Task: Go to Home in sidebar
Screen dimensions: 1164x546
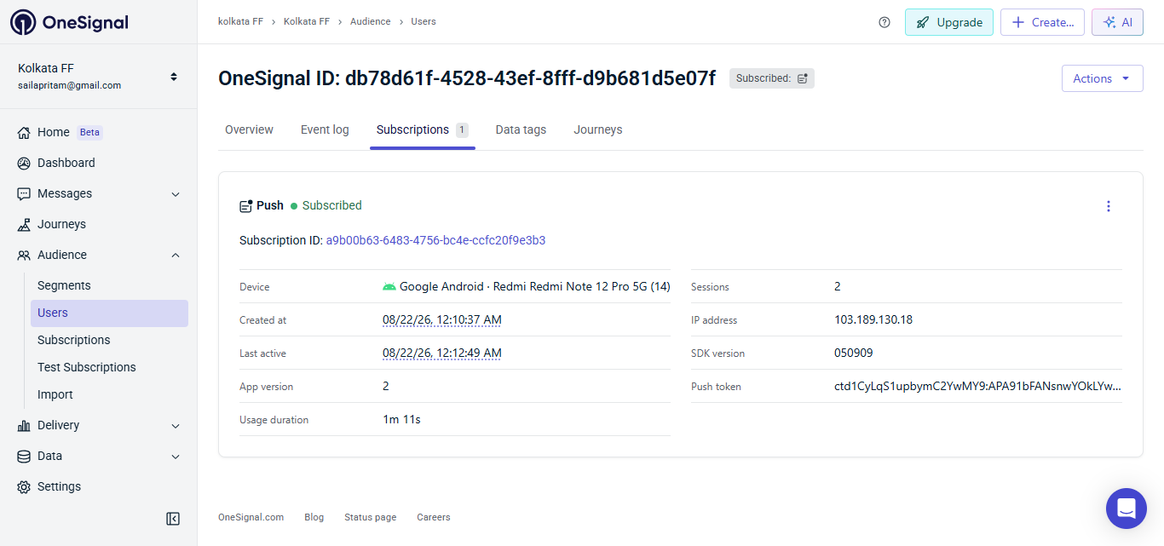Action: pos(54,132)
